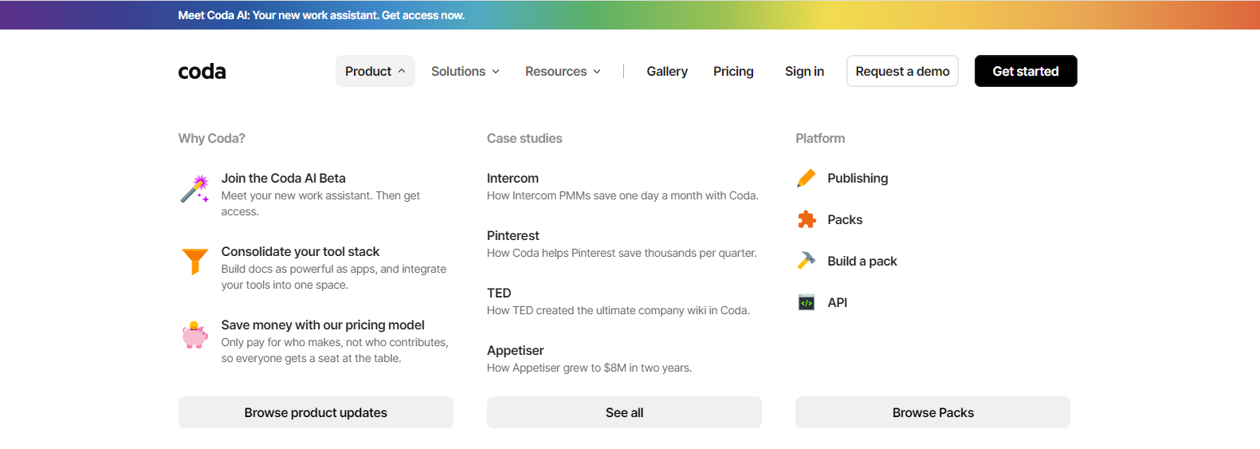Click the Sign in link
This screenshot has width=1260, height=449.
(804, 71)
